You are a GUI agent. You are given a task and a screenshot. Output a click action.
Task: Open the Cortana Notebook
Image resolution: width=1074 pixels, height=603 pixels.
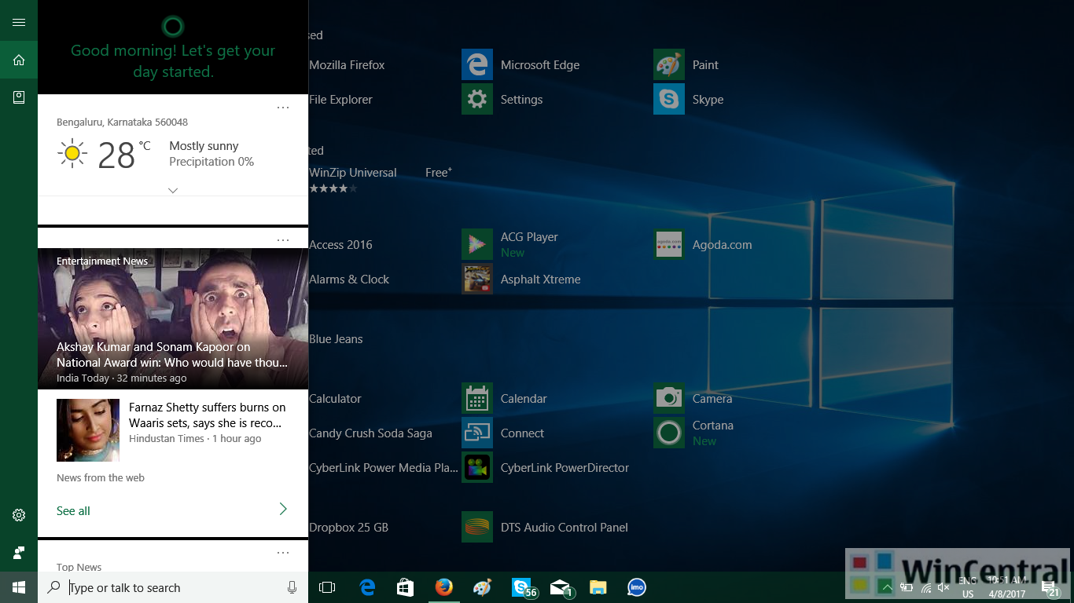tap(19, 97)
